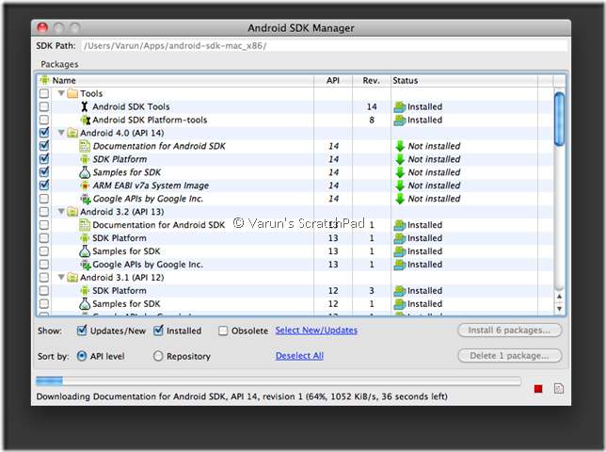Screen dimensions: 606x452
Task: Collapse the Android 4.0 (API 14) group
Action: [61, 133]
